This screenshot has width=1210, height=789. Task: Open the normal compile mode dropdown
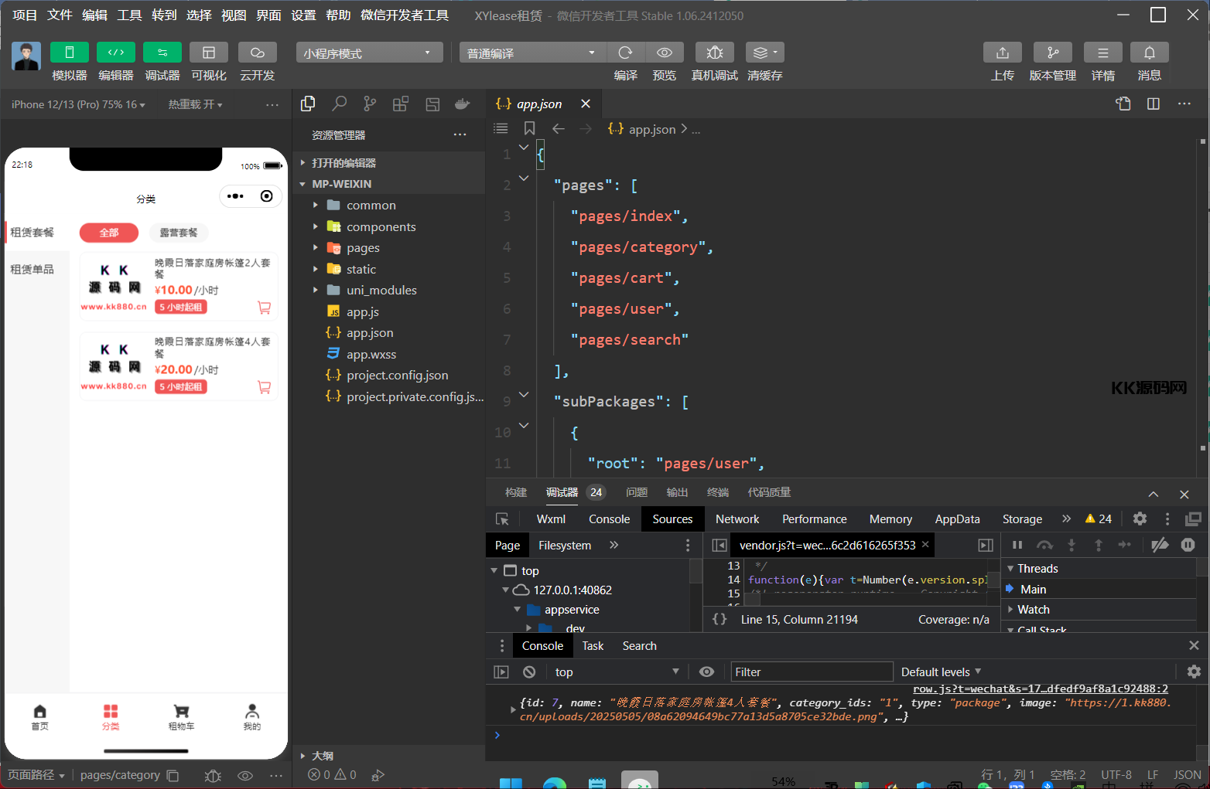pyautogui.click(x=532, y=53)
